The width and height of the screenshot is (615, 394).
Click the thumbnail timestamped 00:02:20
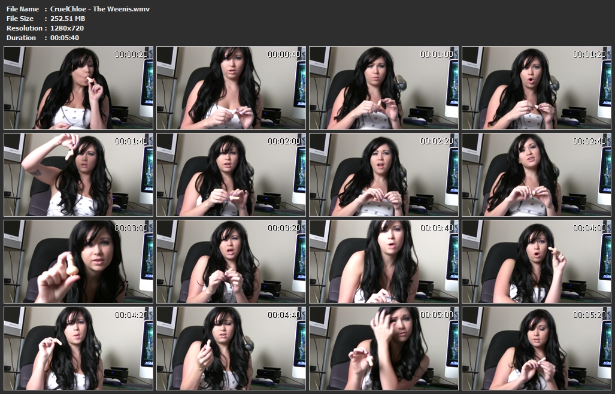tap(384, 175)
